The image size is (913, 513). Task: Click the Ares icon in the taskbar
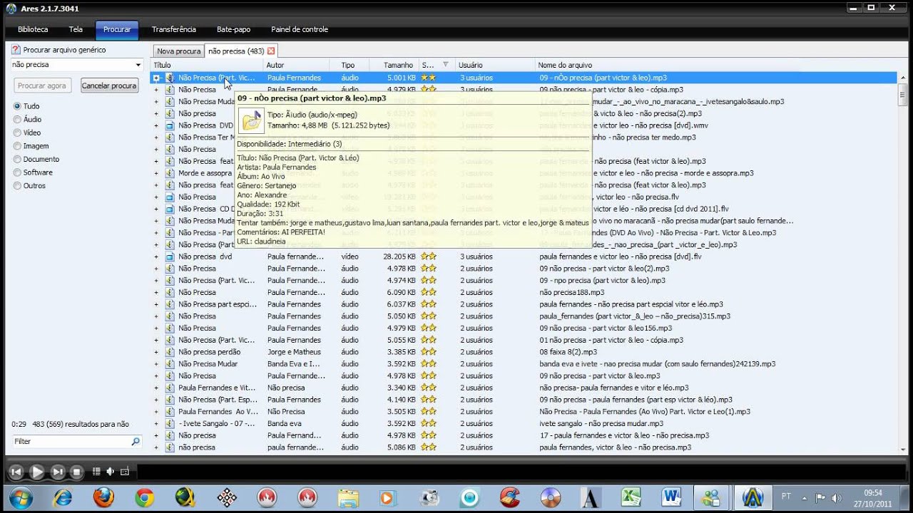(x=753, y=498)
